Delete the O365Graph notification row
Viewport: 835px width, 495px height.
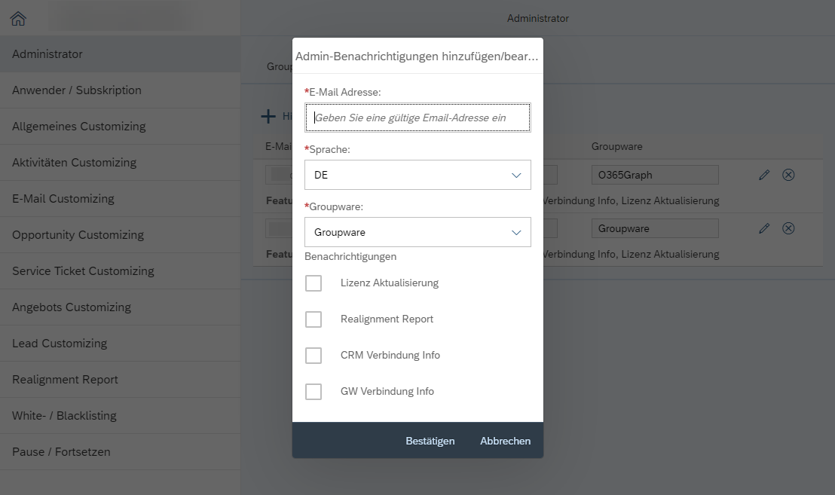[x=788, y=175]
